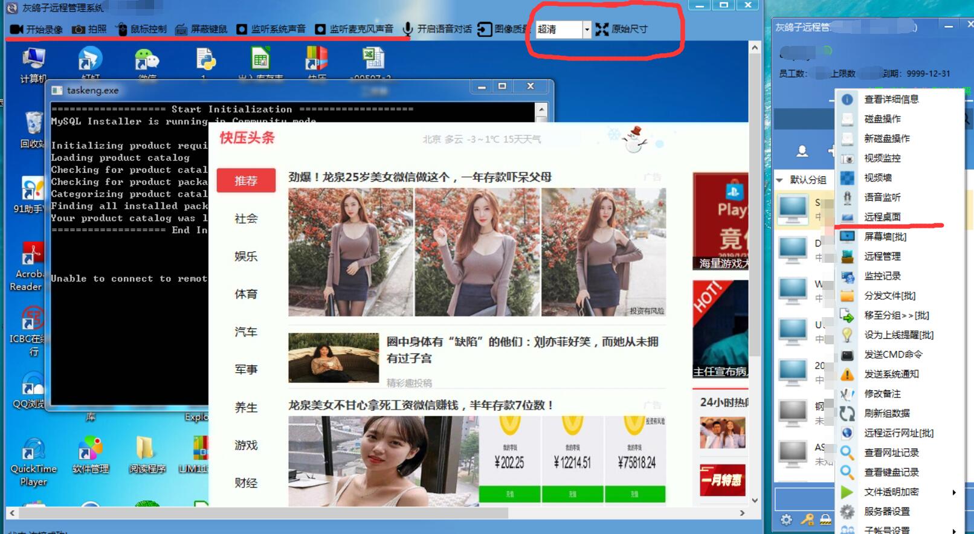Choose 查看键盘记录 menu entry

point(891,472)
